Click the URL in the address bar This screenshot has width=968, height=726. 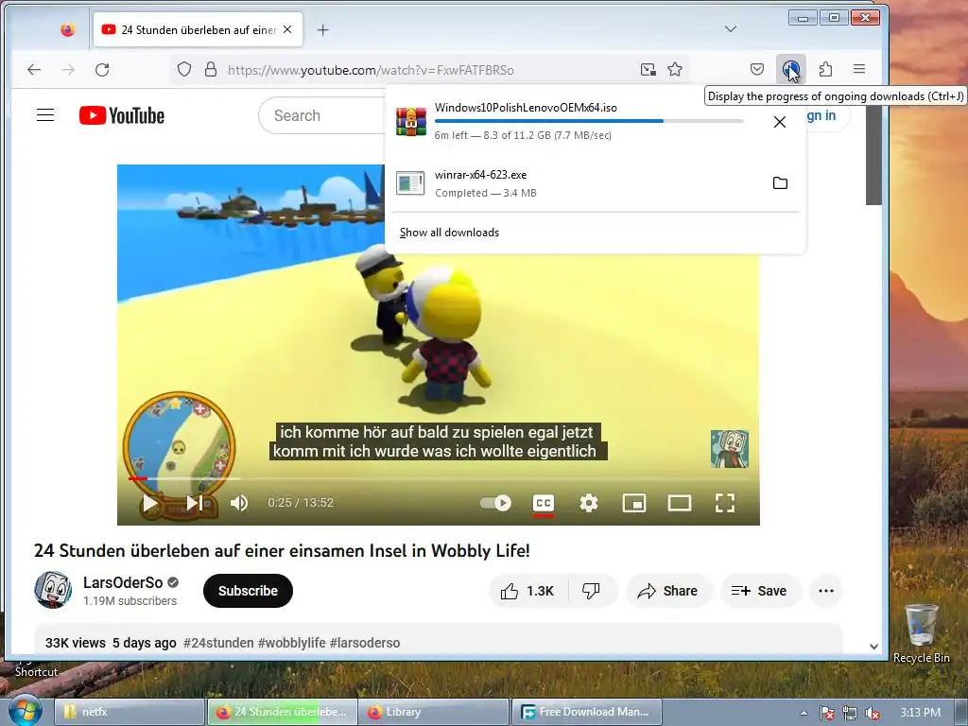tap(371, 70)
